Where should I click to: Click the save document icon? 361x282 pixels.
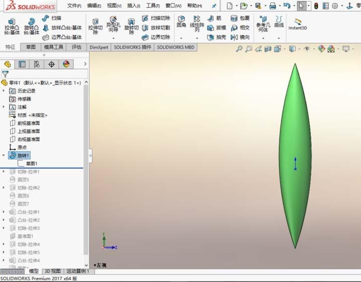[x=258, y=6]
